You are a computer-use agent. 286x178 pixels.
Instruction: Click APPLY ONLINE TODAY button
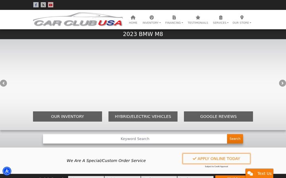click(x=216, y=159)
